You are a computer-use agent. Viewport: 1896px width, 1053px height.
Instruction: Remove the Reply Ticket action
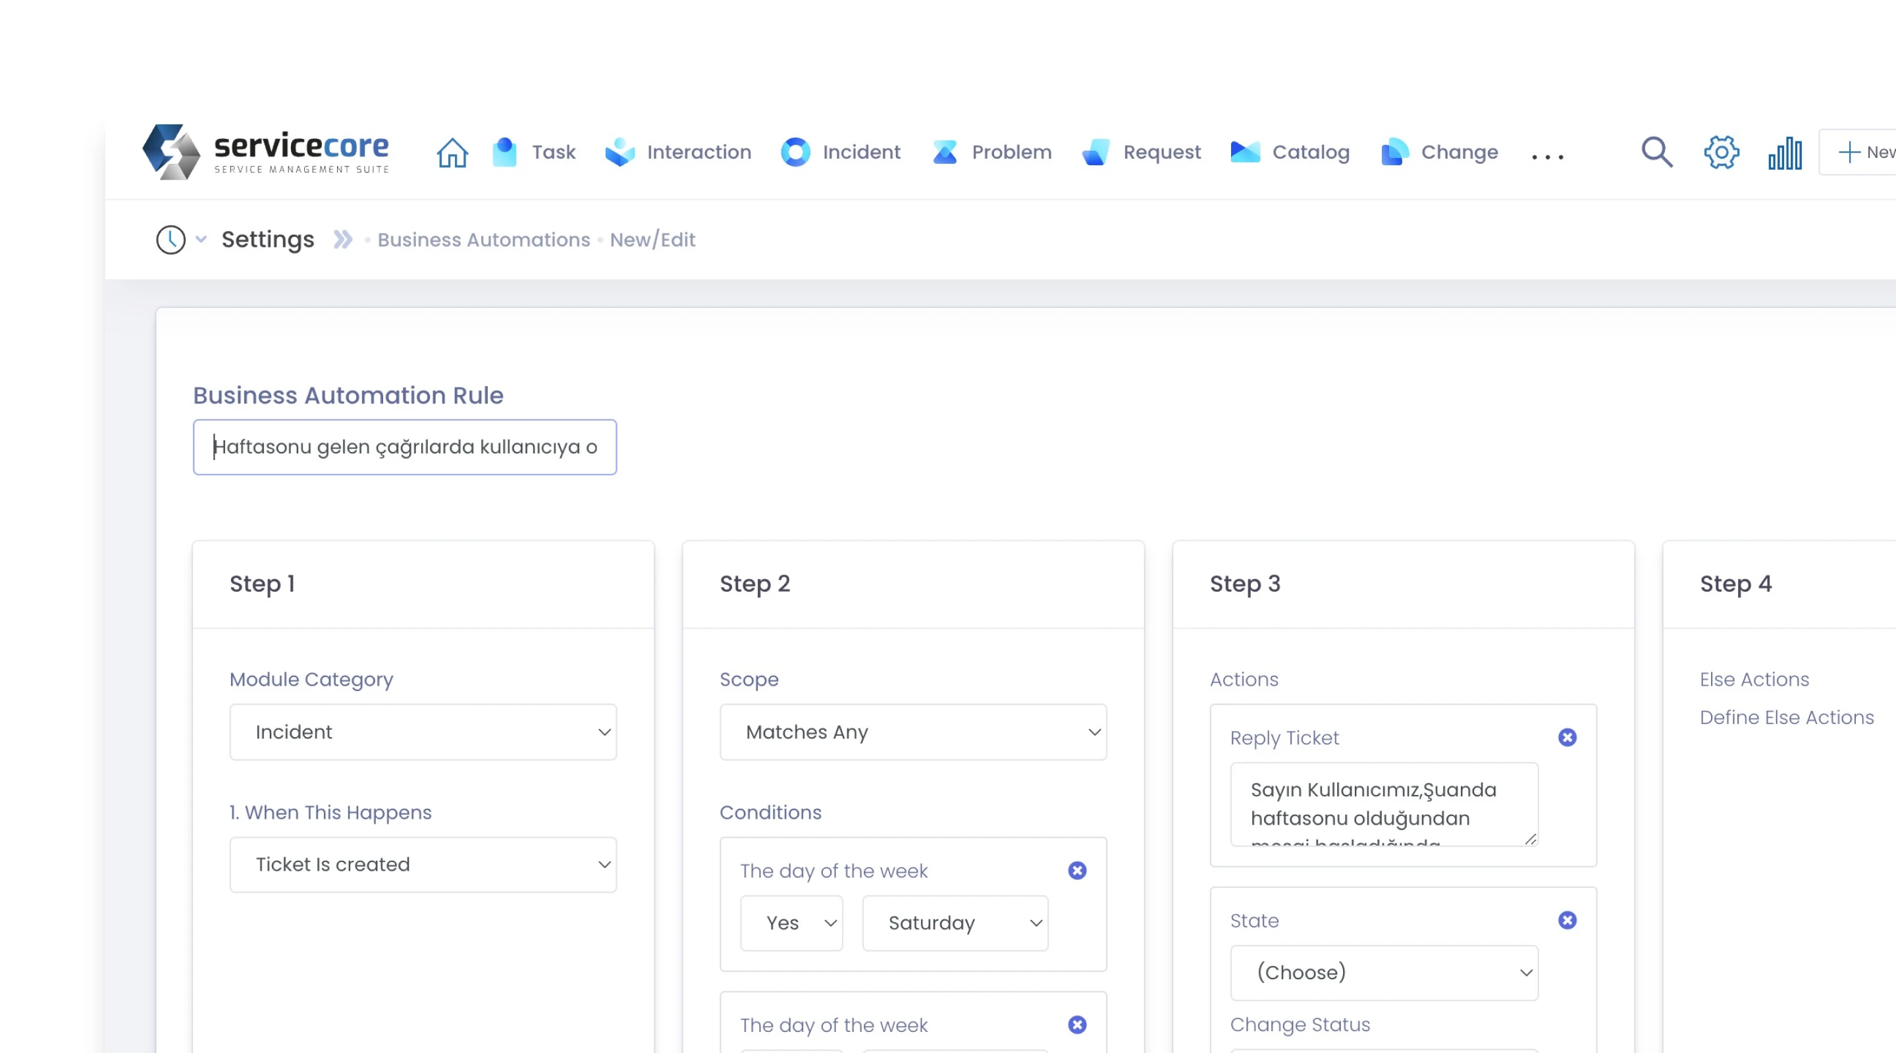(x=1567, y=737)
